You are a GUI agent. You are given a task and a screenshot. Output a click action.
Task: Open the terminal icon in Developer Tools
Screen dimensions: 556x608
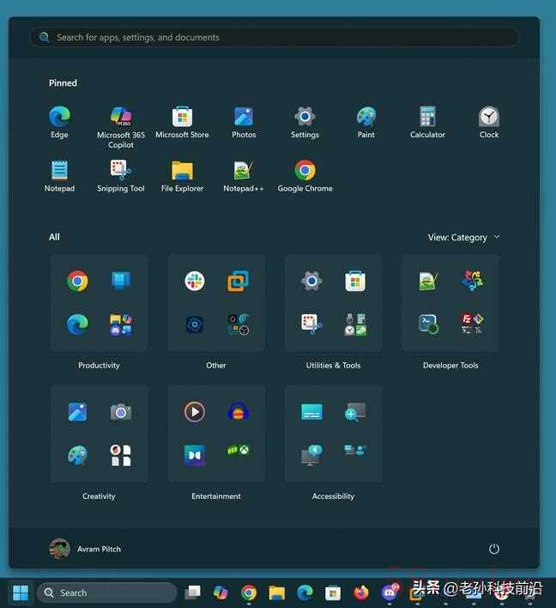(428, 324)
